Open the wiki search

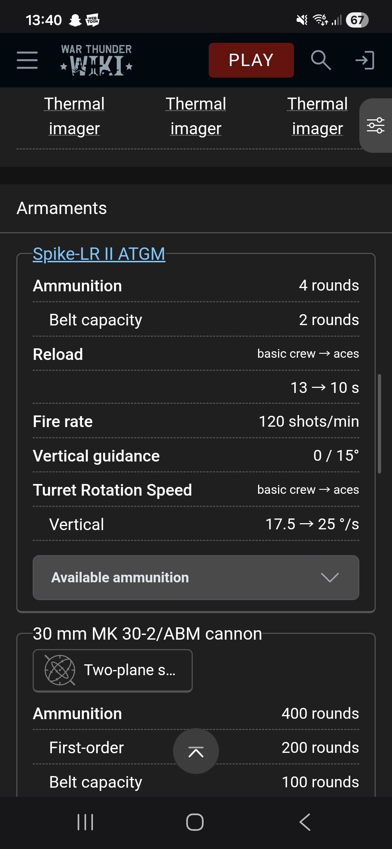click(321, 60)
